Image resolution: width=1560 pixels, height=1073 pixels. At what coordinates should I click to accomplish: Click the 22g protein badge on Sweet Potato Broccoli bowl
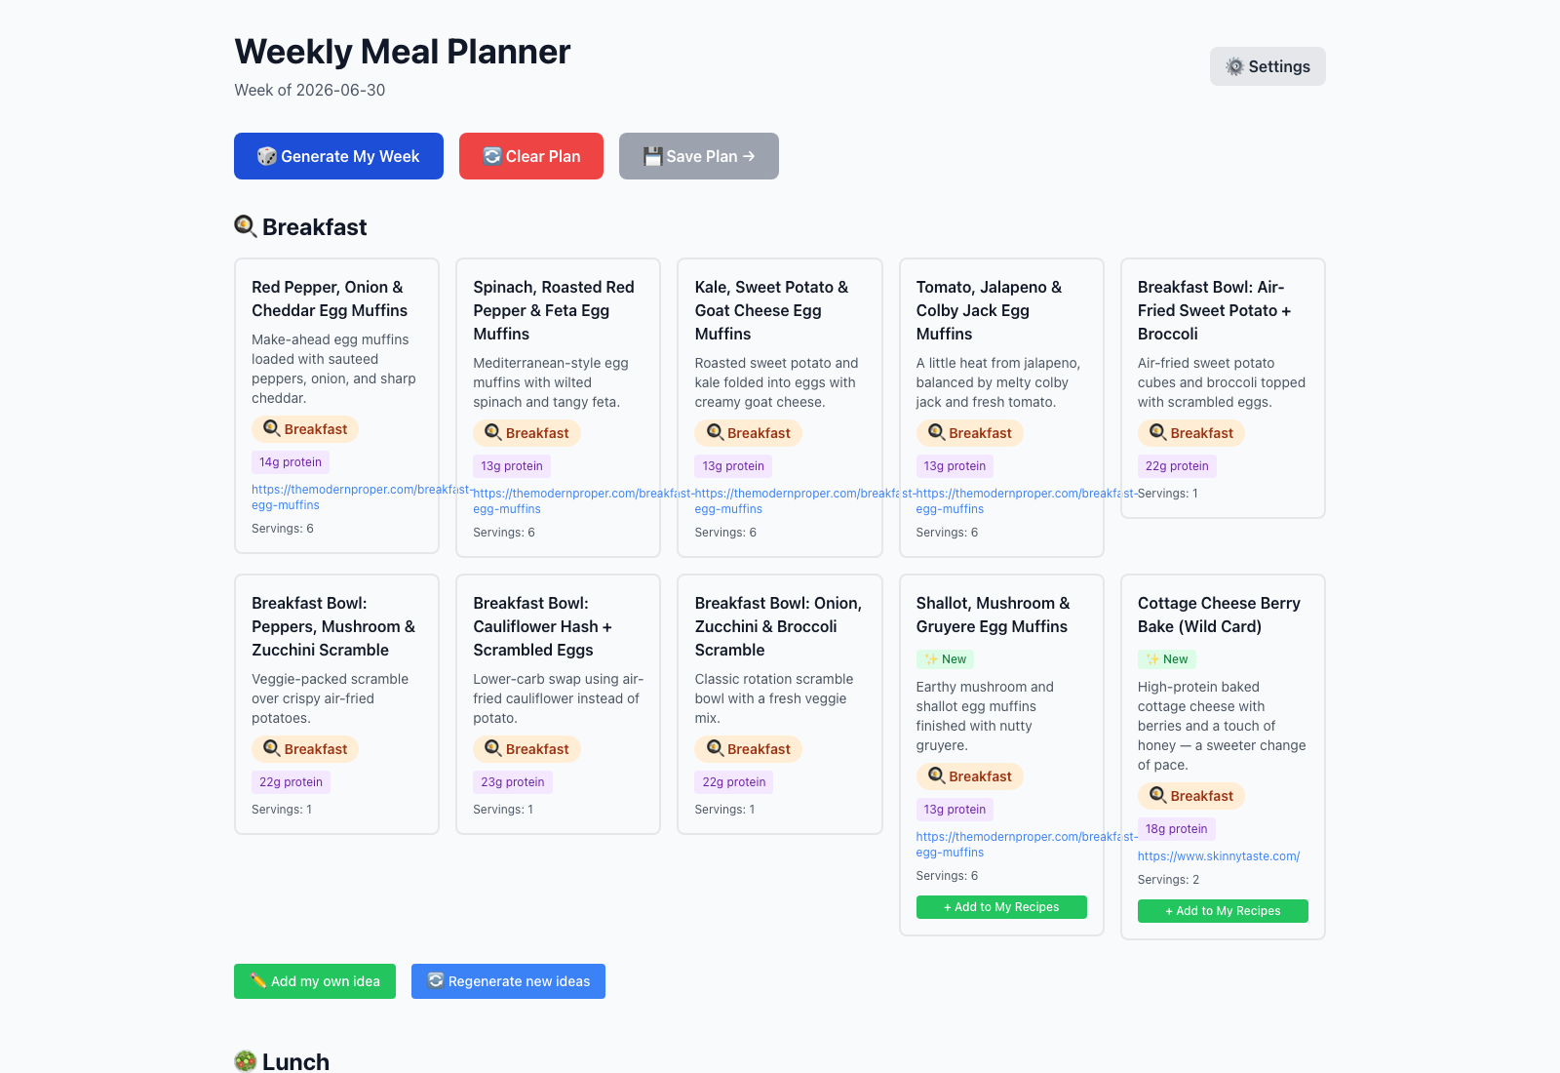(1177, 466)
